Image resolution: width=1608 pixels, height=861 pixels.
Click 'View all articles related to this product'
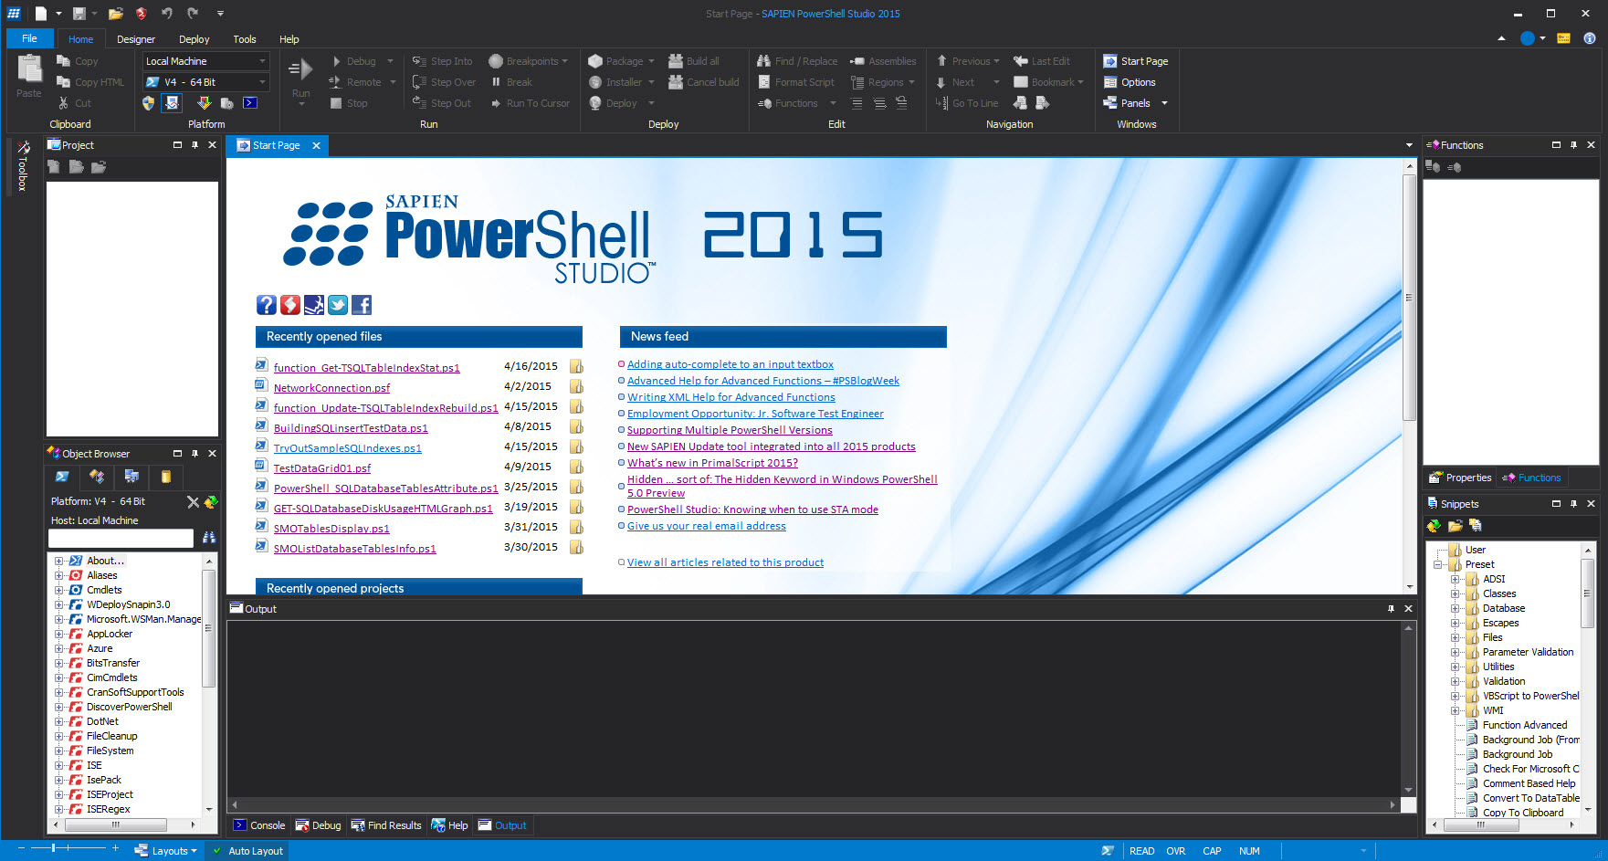tap(725, 562)
